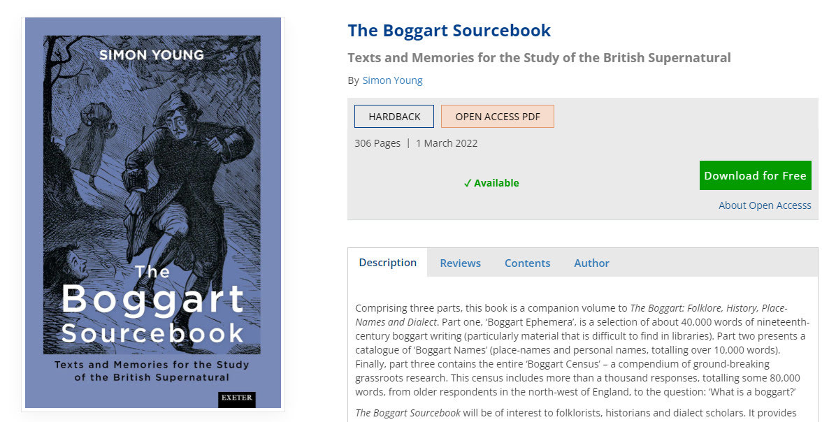Screen dimensions: 836x422
Task: Click the italic Boggart Sourcebook in second paragraph
Action: [x=408, y=412]
